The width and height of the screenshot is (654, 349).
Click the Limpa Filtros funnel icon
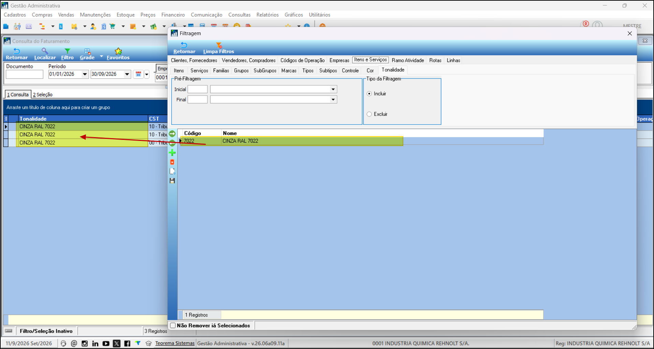pos(219,45)
